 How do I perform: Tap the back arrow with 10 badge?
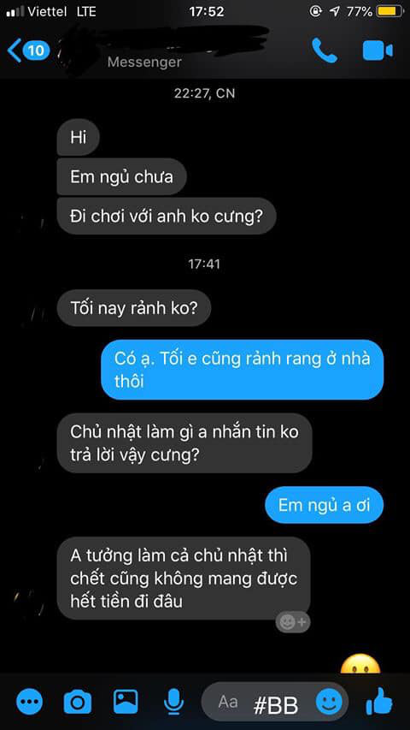click(28, 50)
